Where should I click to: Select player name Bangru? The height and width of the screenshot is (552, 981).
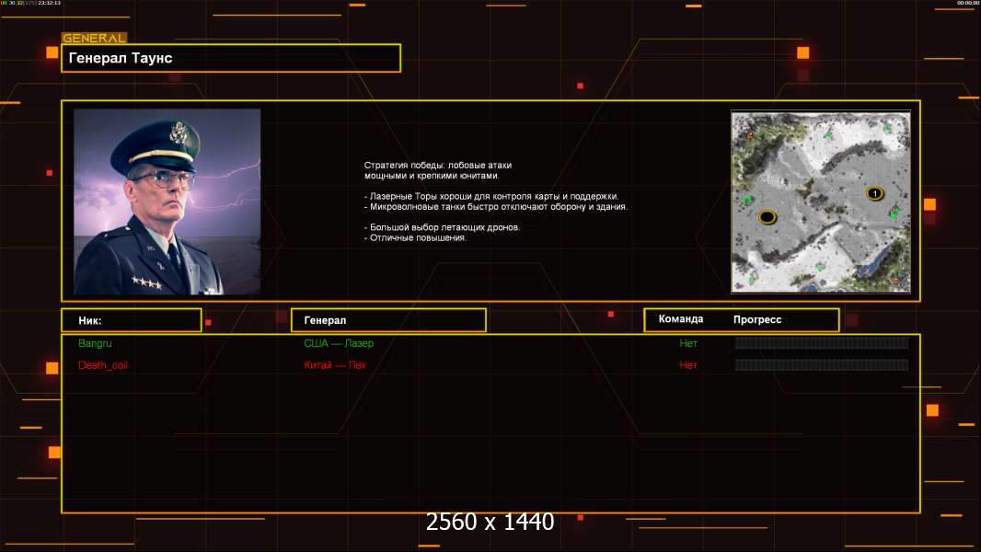coord(95,343)
